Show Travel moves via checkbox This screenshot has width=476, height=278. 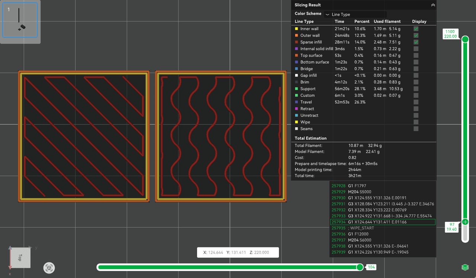click(416, 102)
